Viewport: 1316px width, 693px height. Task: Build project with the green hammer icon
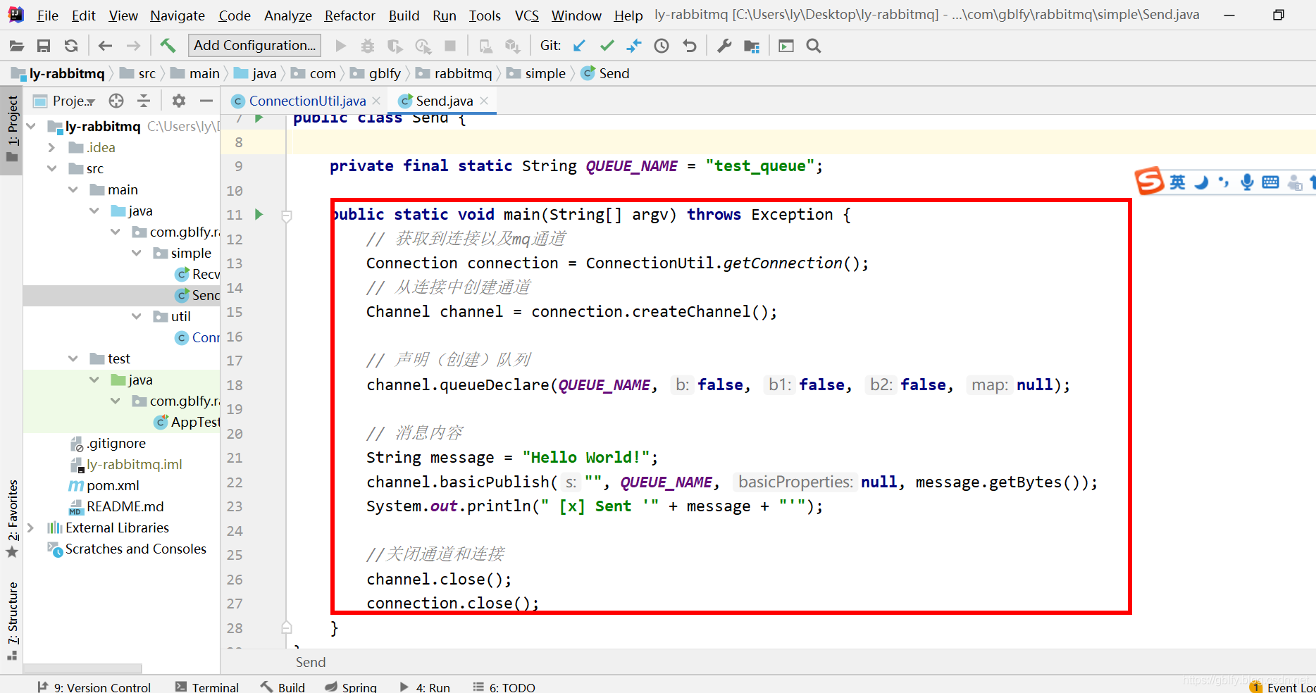(x=168, y=46)
